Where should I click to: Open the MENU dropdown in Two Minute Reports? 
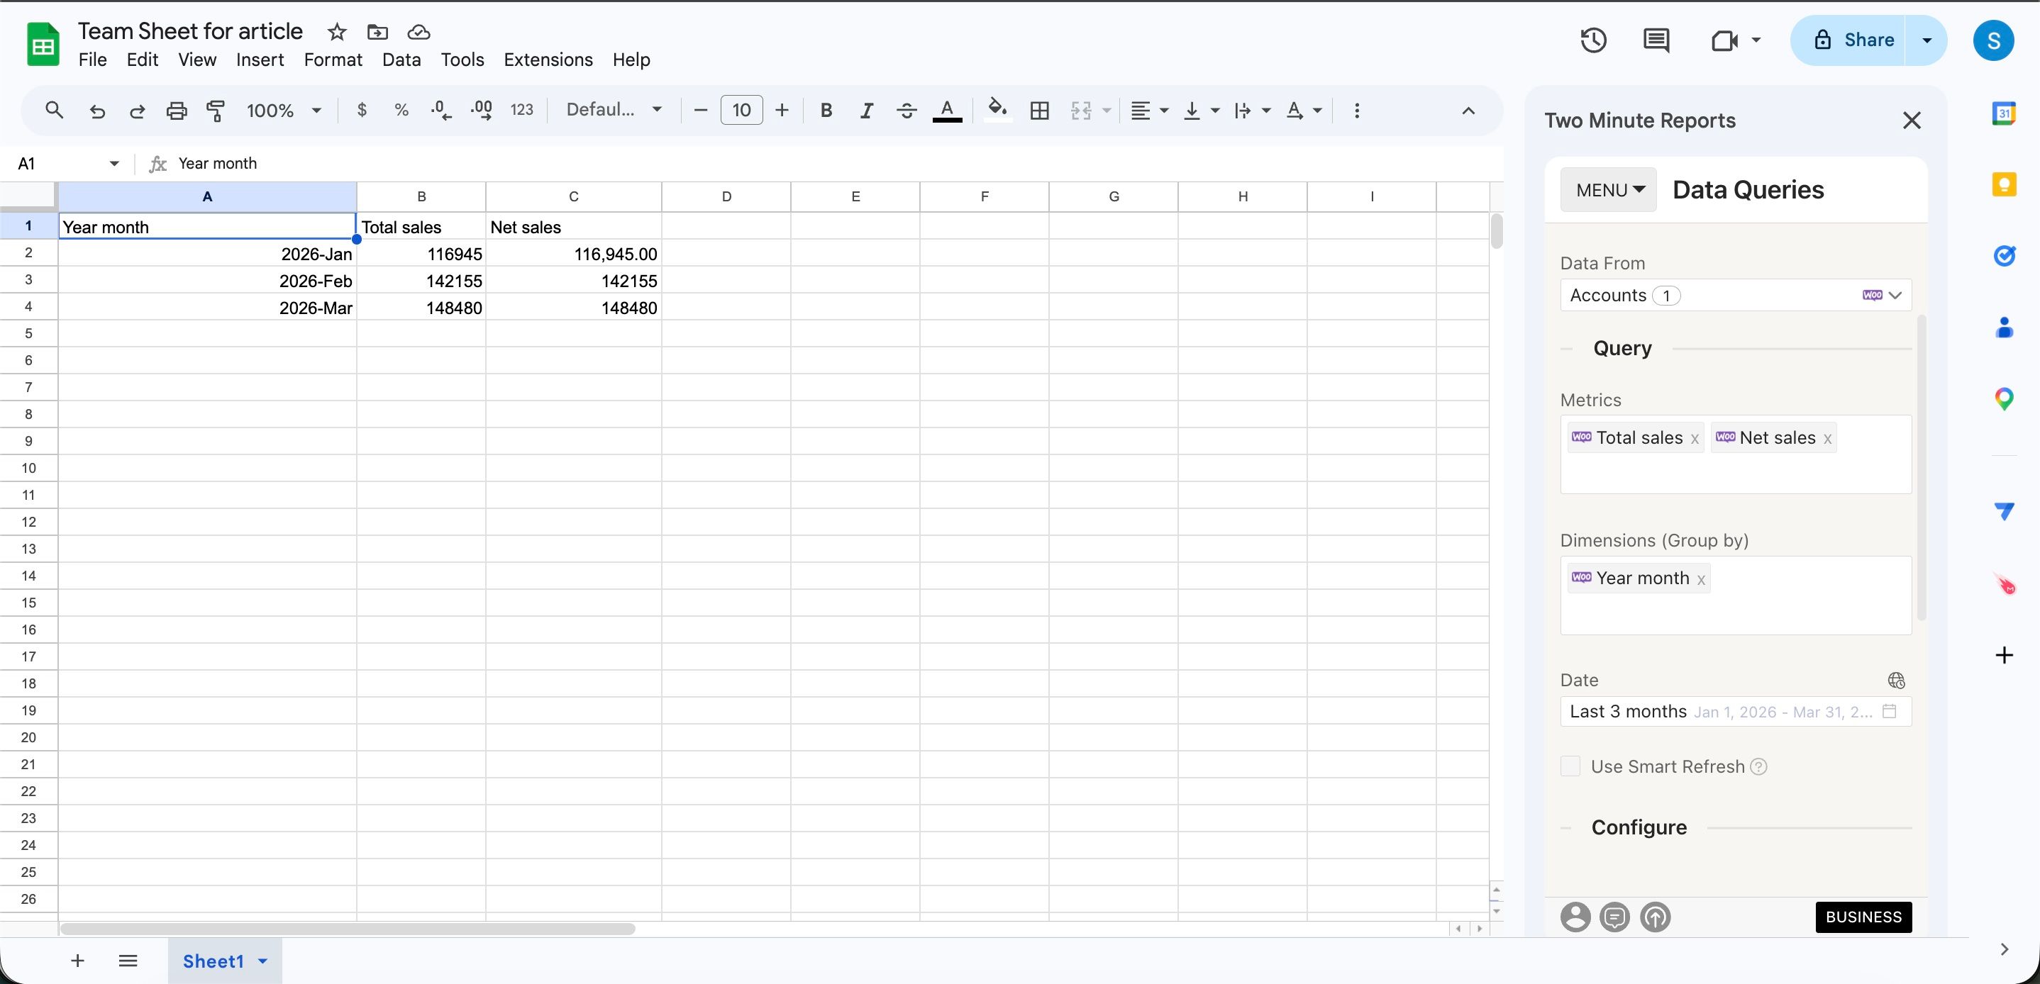[x=1607, y=189]
